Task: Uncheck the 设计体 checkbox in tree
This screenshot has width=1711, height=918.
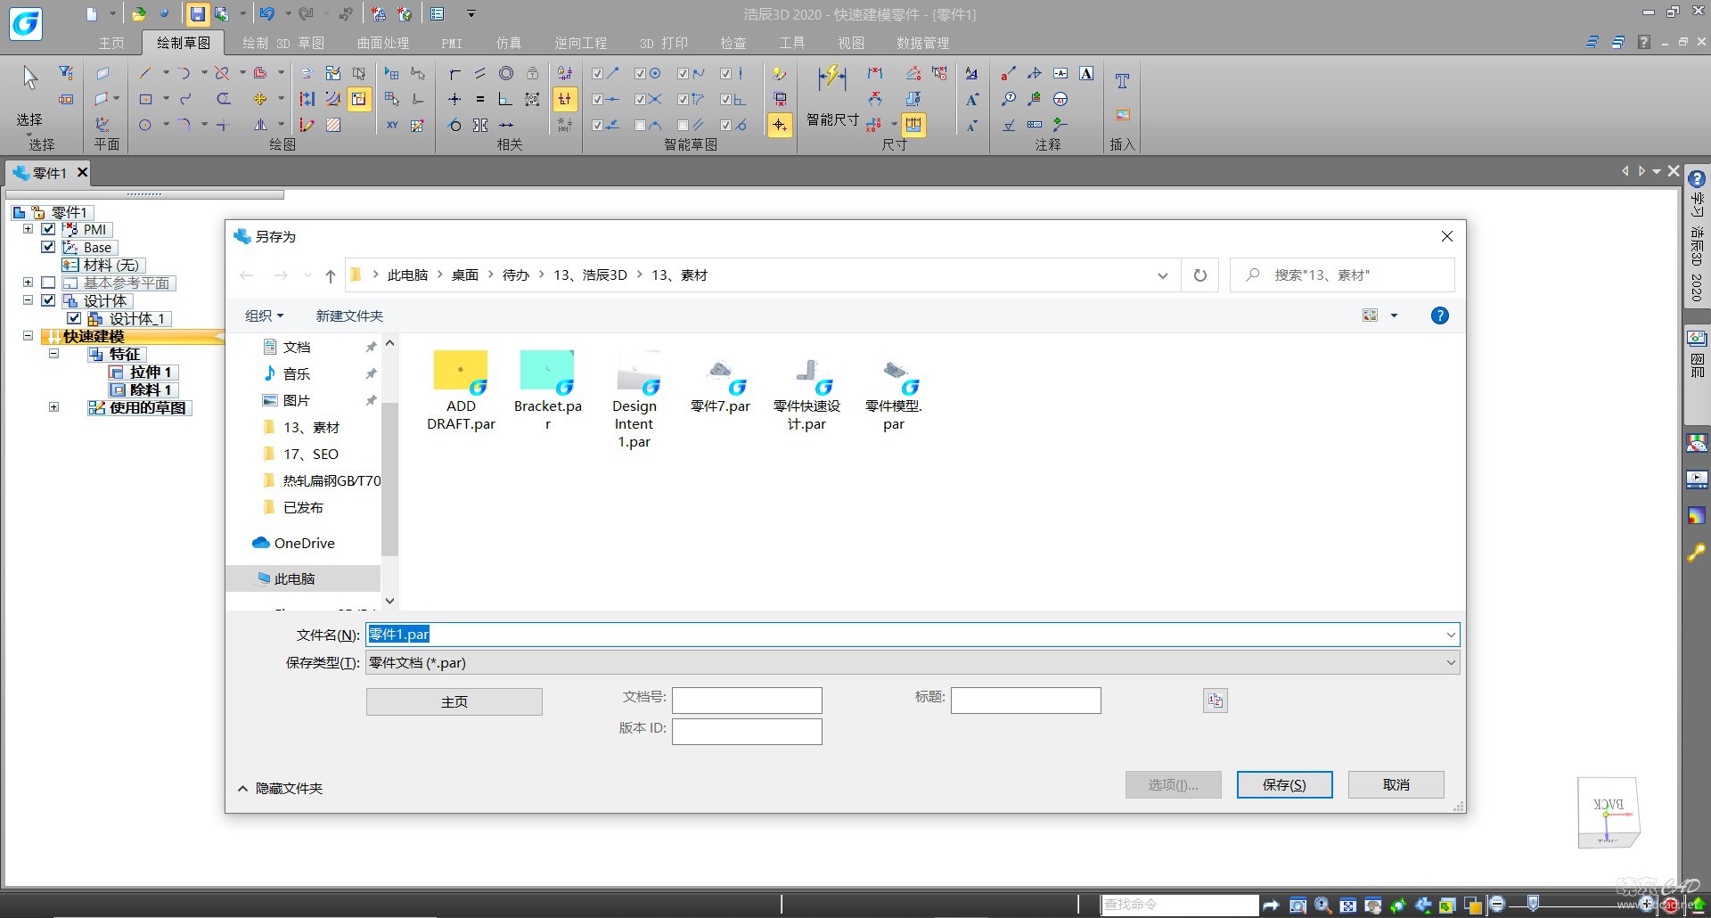Action: pyautogui.click(x=48, y=300)
